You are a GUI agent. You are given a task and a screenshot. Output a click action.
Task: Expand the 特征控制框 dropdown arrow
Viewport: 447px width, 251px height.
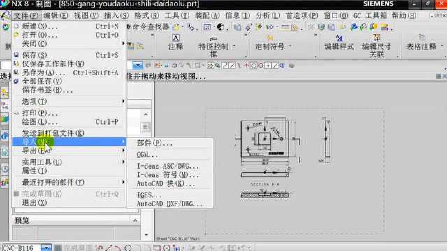coord(234,46)
